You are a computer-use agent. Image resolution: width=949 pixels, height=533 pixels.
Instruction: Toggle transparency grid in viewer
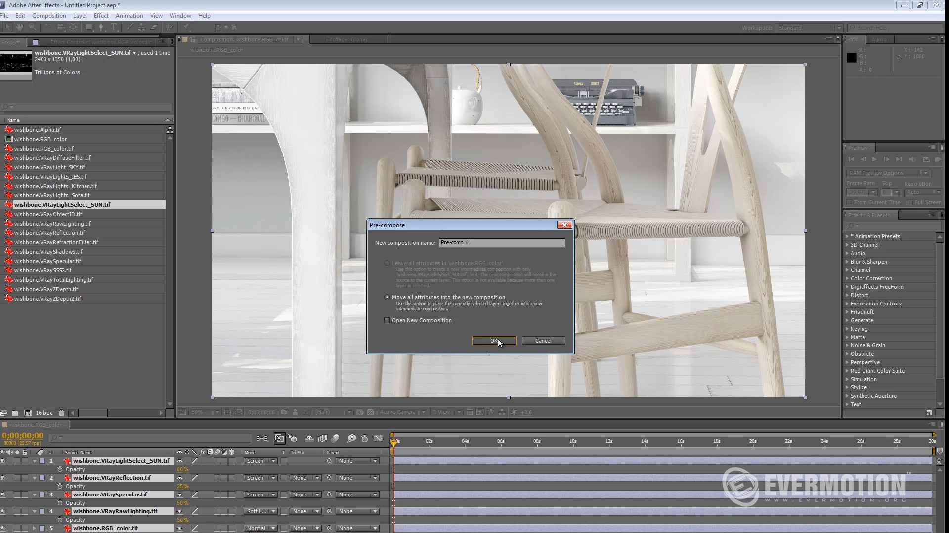(x=370, y=412)
